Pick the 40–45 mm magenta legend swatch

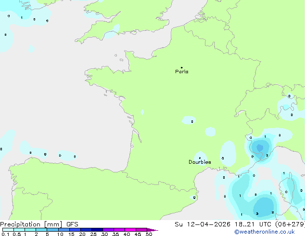coord(130,230)
